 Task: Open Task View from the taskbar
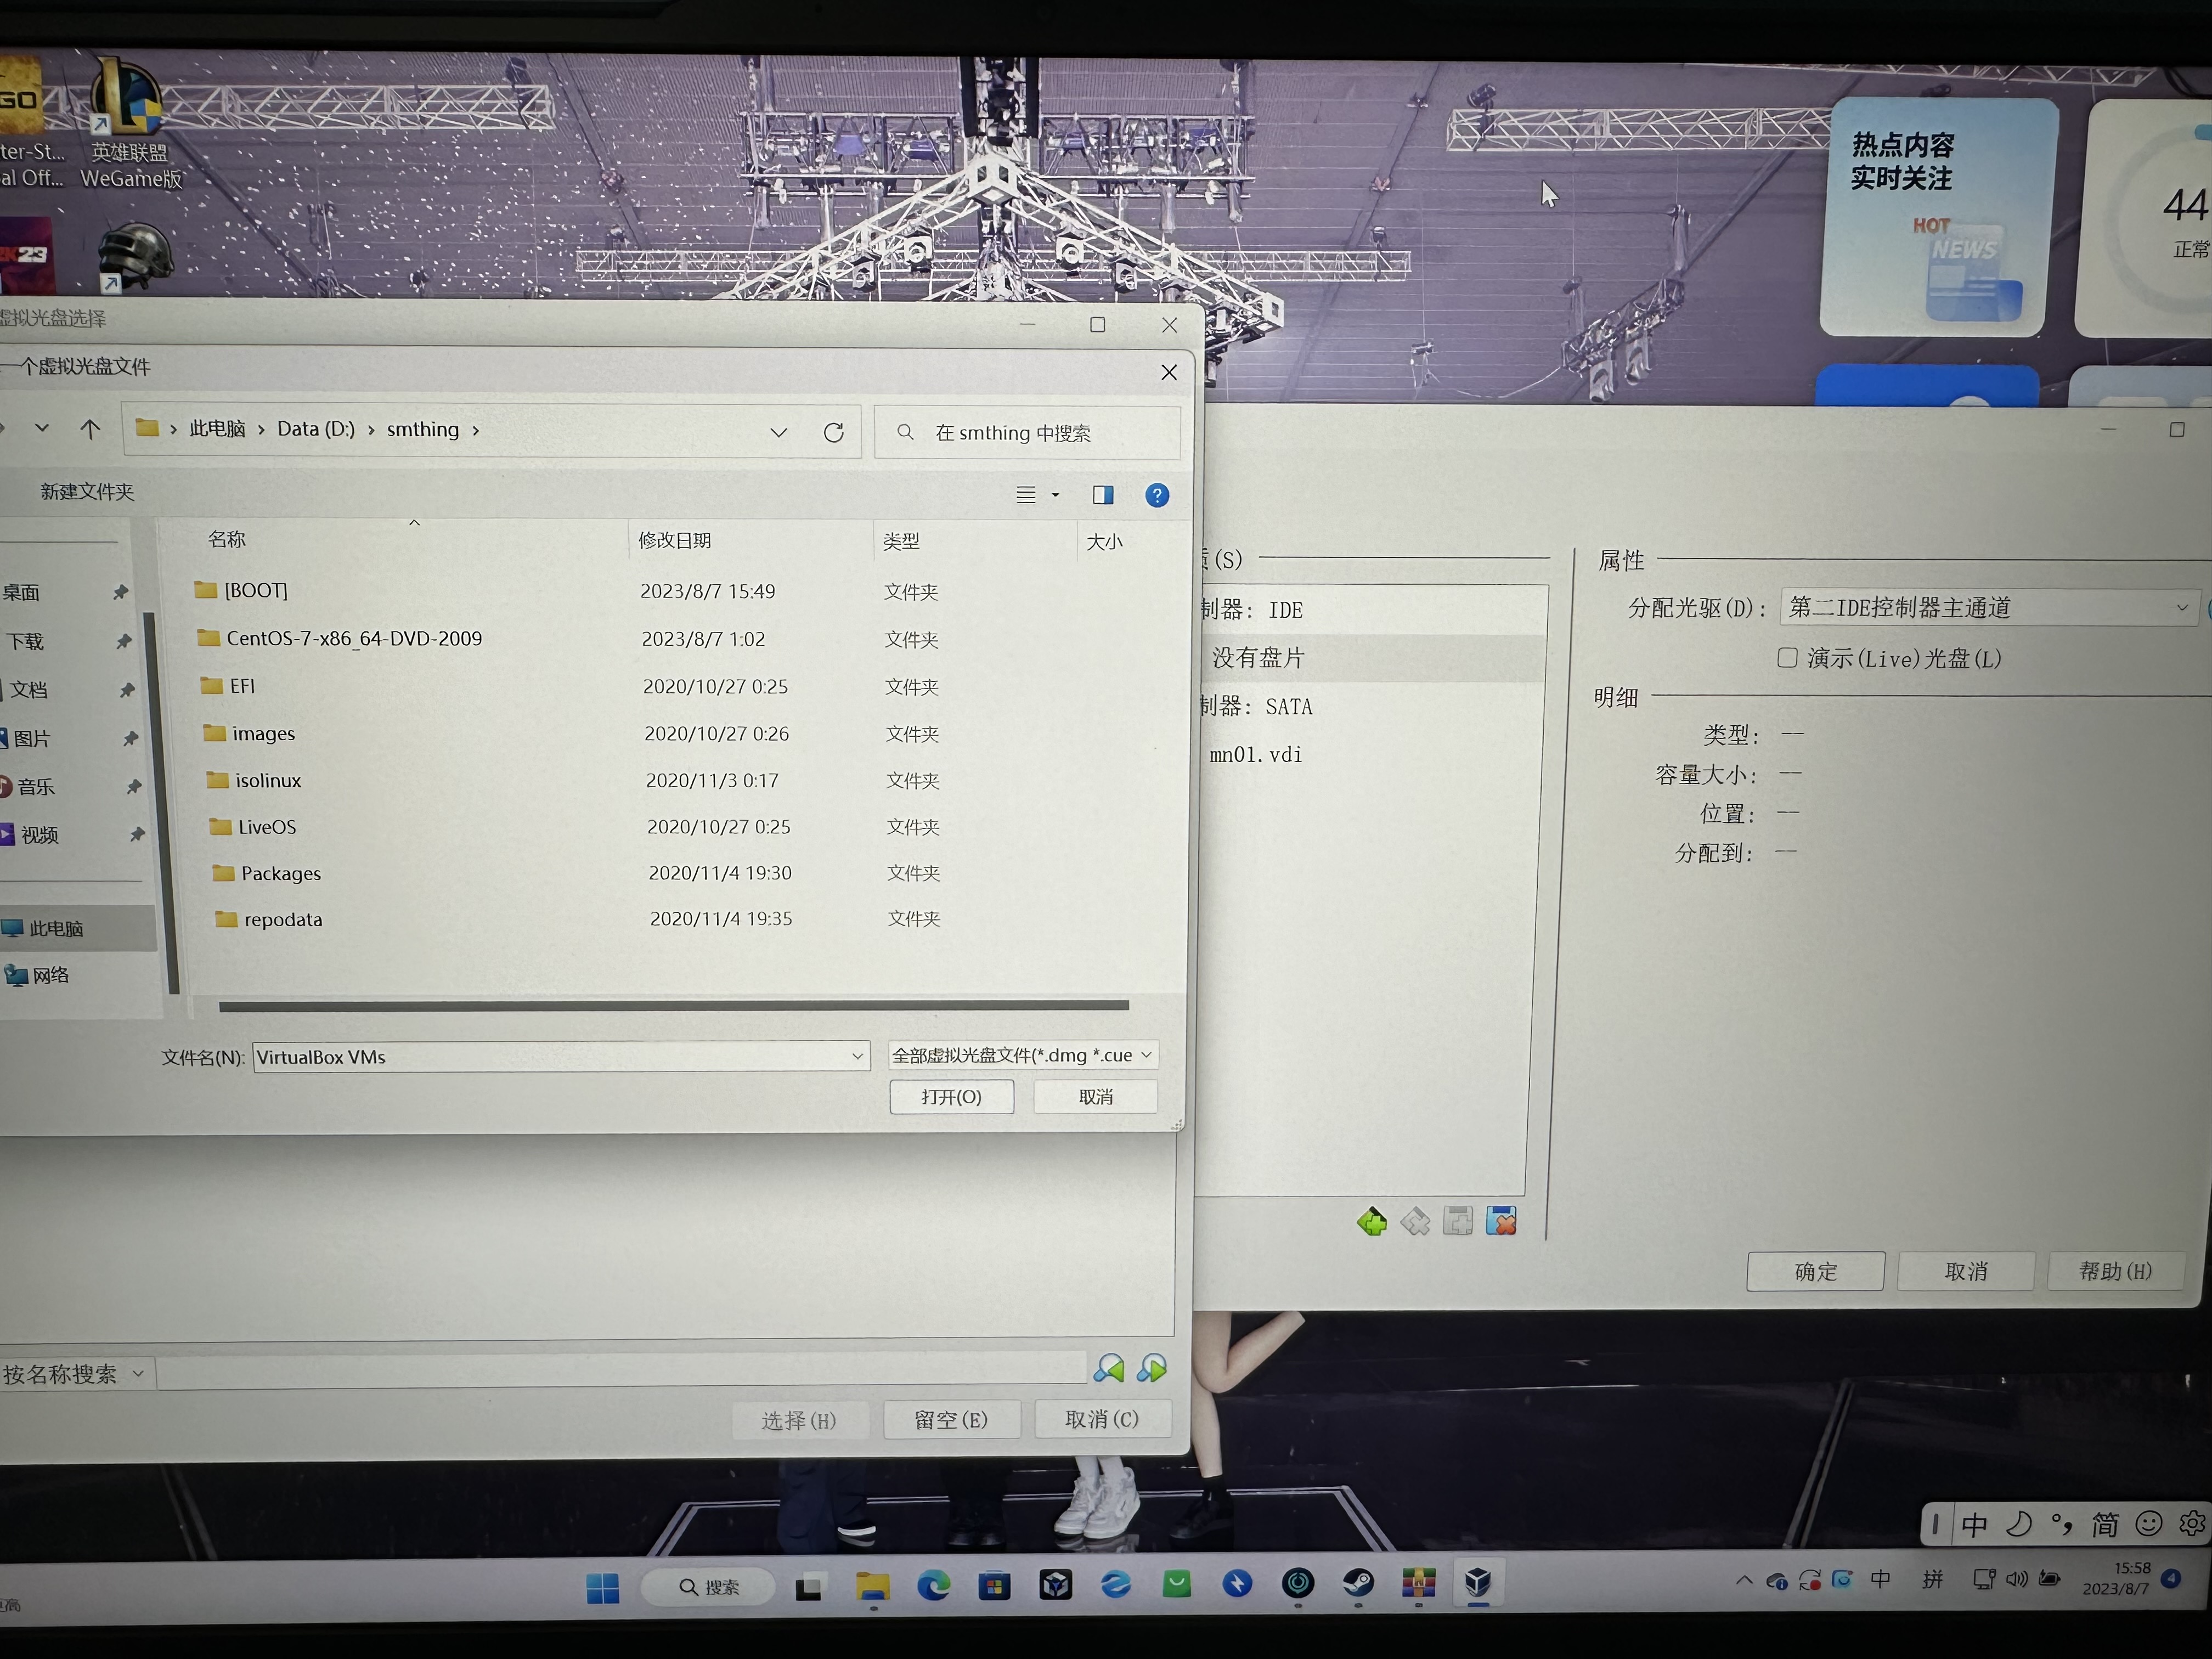tap(808, 1588)
